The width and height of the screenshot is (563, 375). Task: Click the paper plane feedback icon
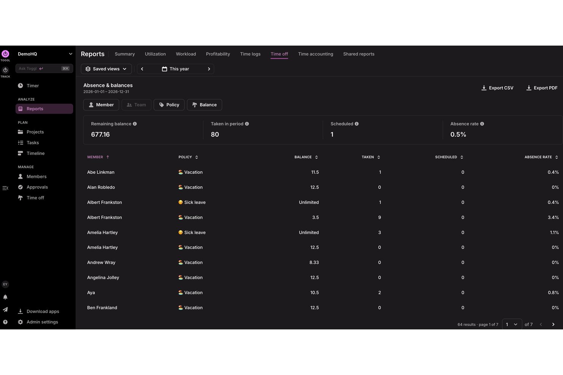5,310
